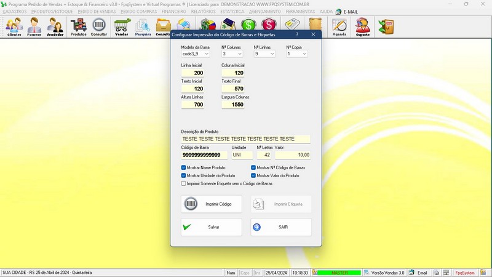Click the Consultar barcode toolbar icon
This screenshot has width=492, height=277.
coord(98,26)
